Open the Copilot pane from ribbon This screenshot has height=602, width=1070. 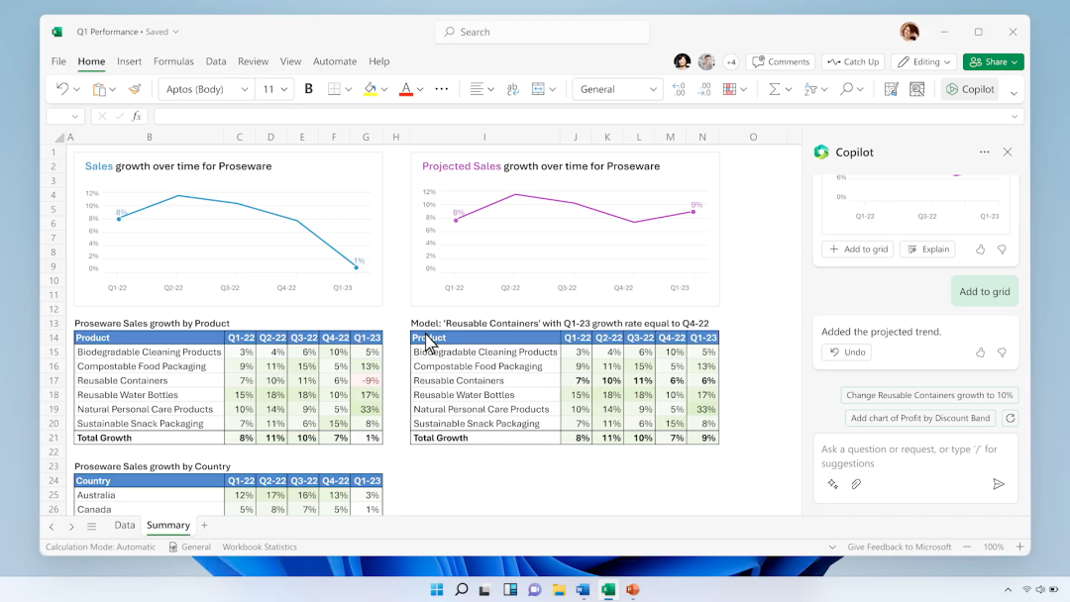click(x=970, y=89)
